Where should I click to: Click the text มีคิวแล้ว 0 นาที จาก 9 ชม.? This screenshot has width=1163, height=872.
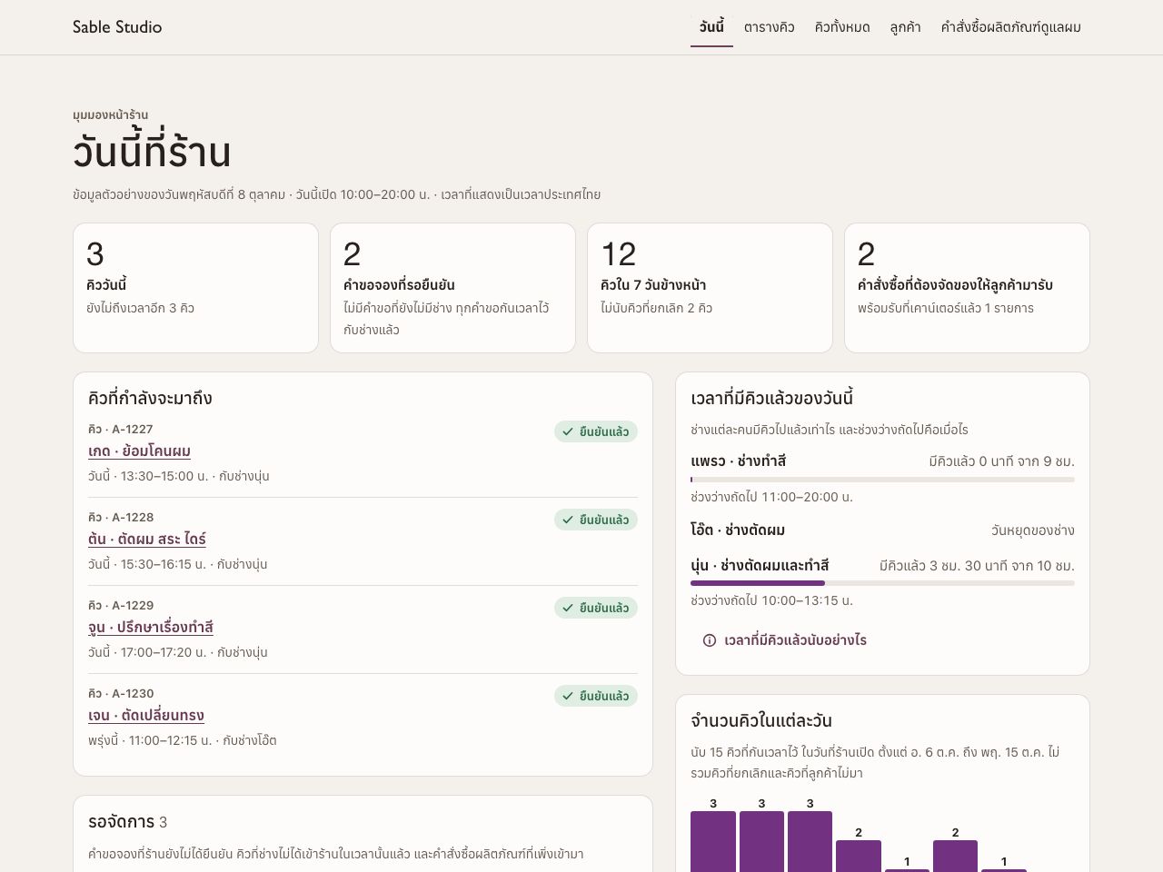(x=1001, y=461)
